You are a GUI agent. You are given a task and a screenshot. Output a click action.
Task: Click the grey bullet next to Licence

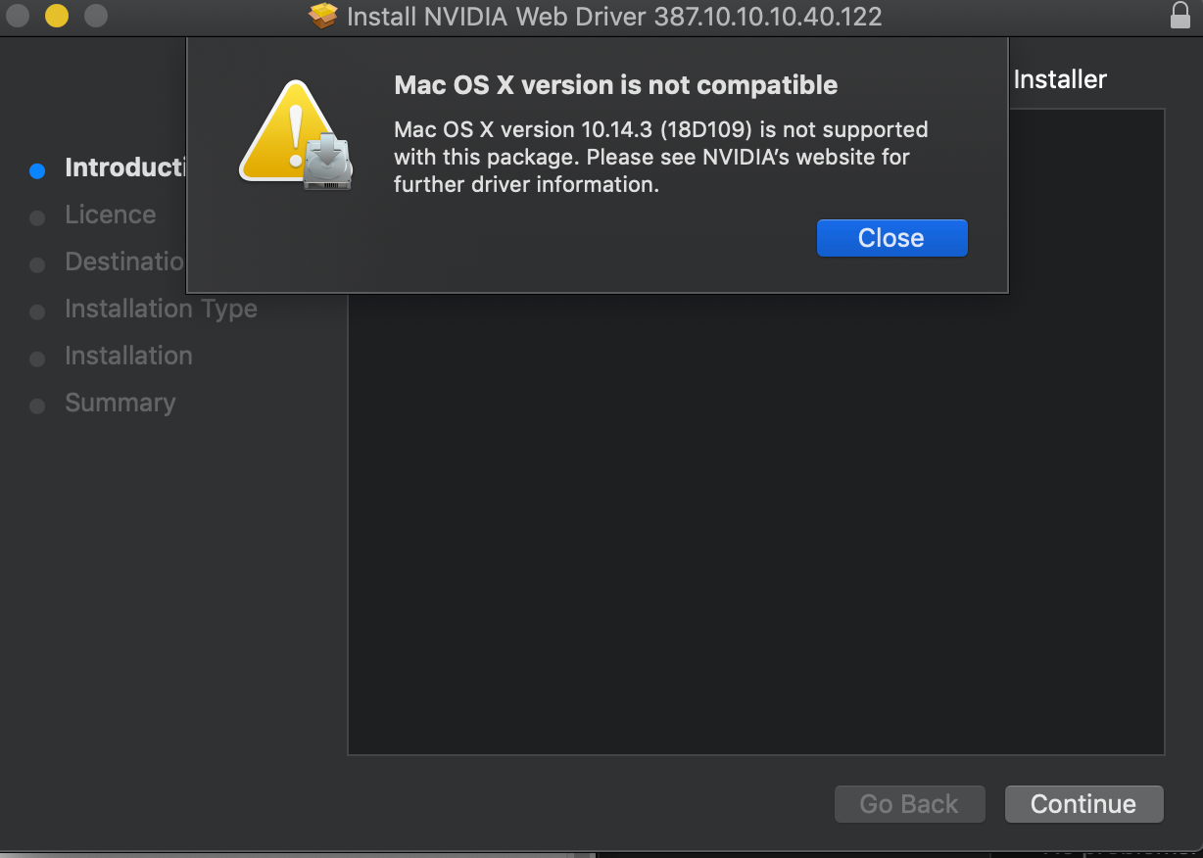37,217
